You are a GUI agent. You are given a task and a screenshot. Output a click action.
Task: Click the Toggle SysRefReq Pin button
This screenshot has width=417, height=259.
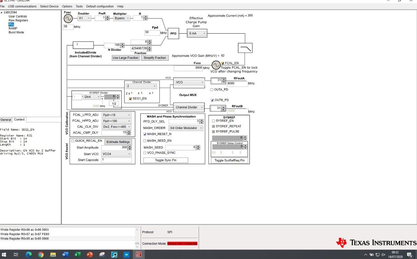coord(229,160)
